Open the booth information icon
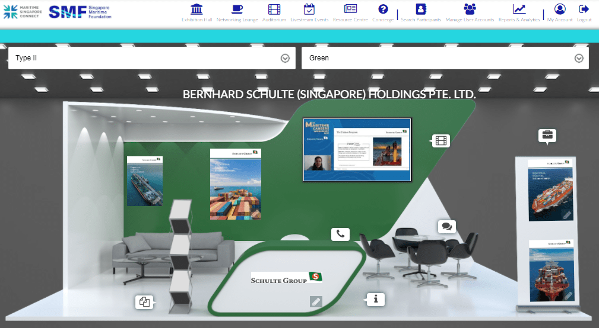The image size is (599, 328). [x=375, y=300]
